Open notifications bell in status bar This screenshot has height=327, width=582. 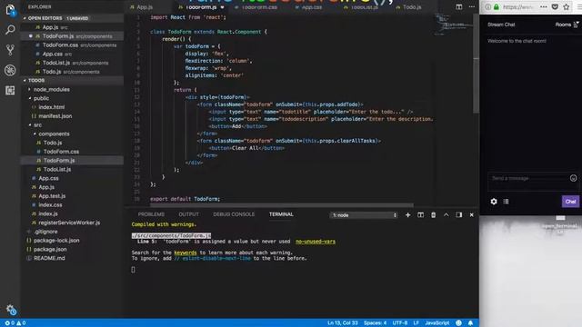click(x=470, y=323)
